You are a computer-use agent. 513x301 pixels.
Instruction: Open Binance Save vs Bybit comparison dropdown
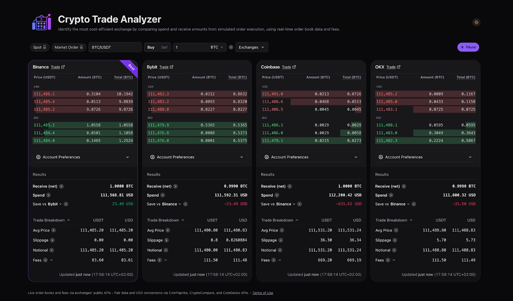pos(55,204)
